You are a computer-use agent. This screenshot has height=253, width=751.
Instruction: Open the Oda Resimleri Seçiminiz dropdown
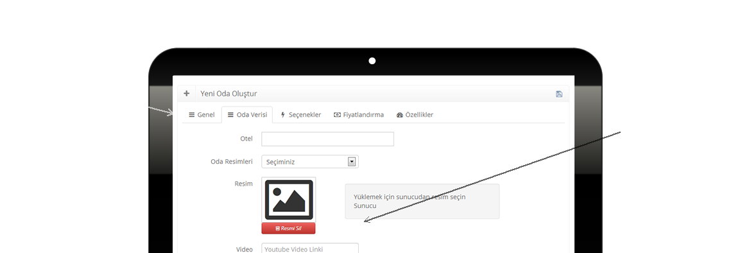(x=310, y=161)
